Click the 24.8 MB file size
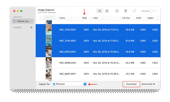The height and width of the screenshot is (102, 170). pos(130,52)
